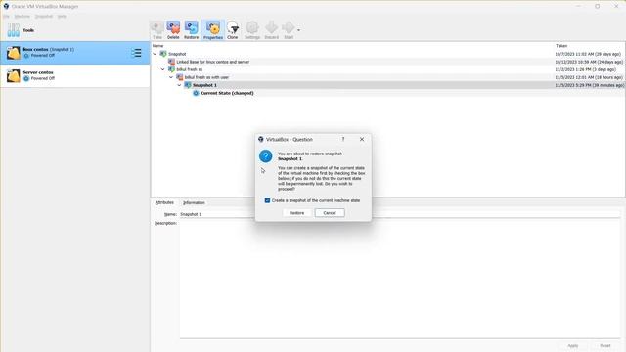Image resolution: width=626 pixels, height=352 pixels.
Task: Click the Taken column header
Action: (561, 46)
